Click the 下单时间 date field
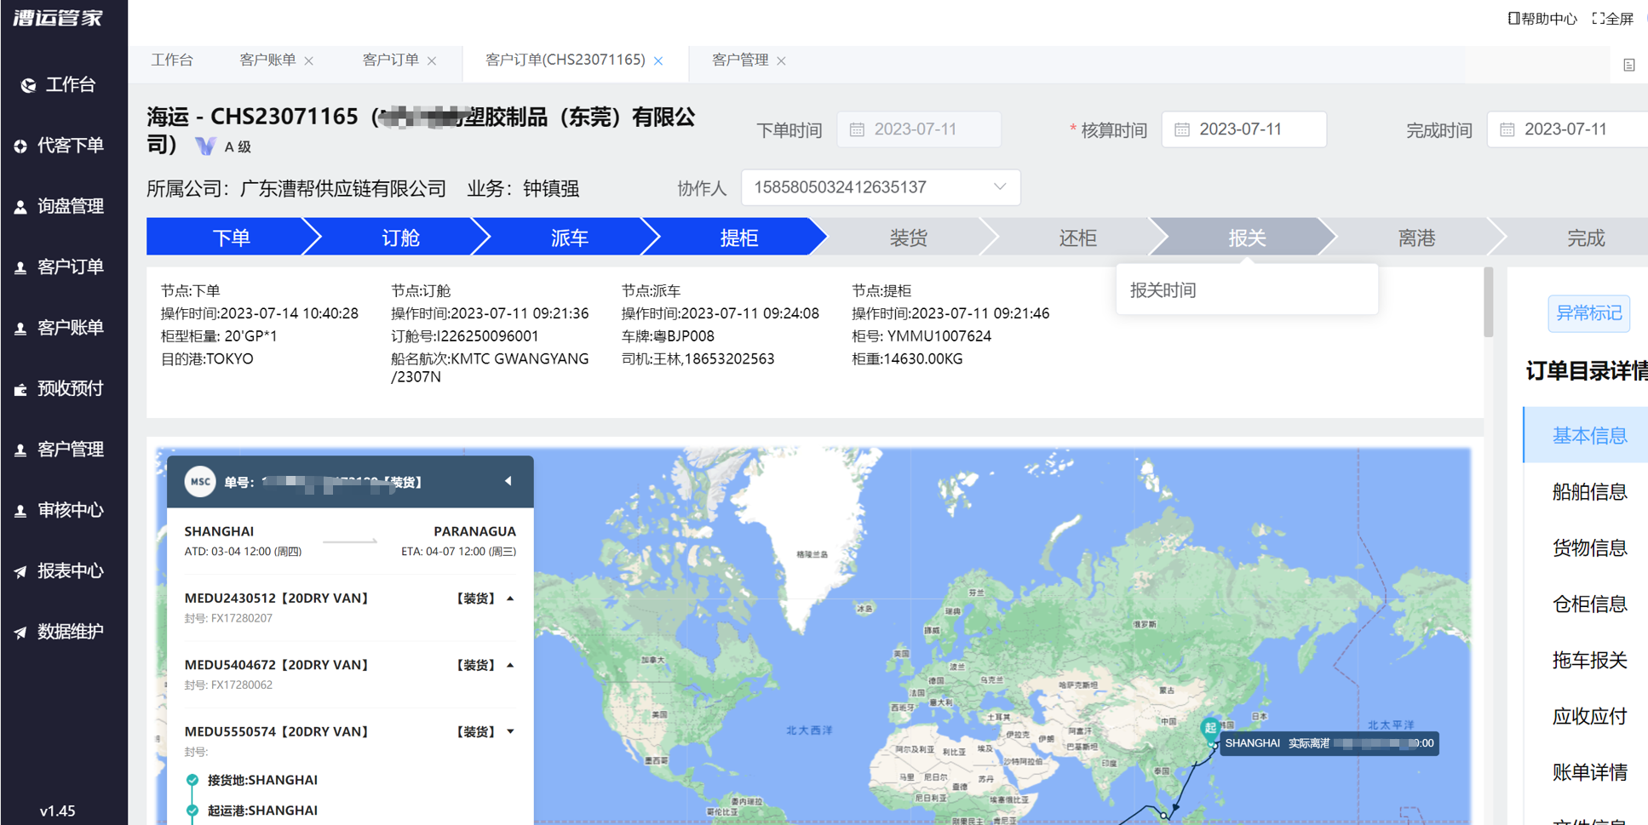Screen dimensions: 1648x825 919,129
